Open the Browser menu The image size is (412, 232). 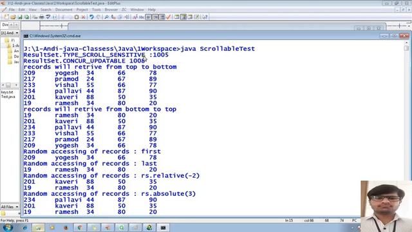pos(111,10)
